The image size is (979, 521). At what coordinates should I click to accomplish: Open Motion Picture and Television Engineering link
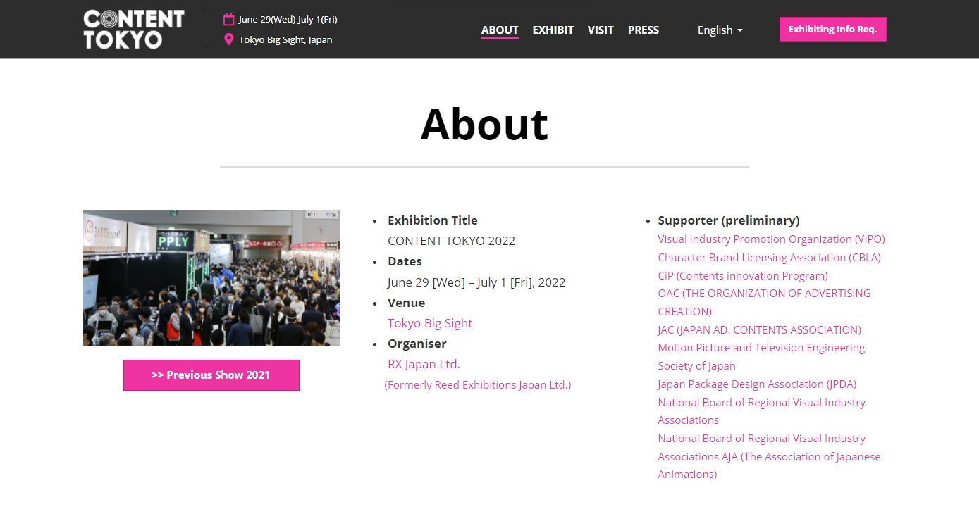pyautogui.click(x=761, y=348)
